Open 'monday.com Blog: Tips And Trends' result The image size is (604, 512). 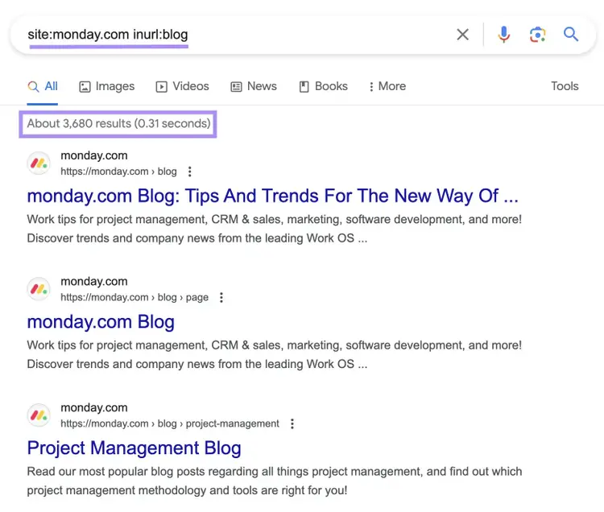pos(273,196)
